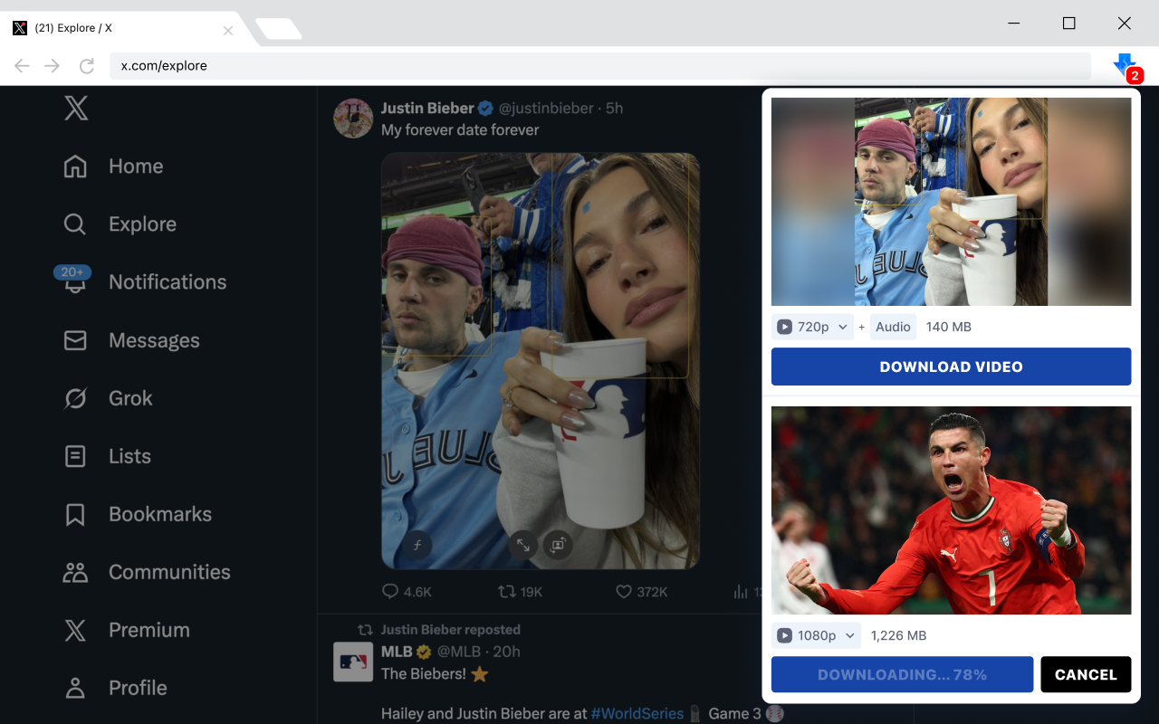Click Justin Bieber's verified badge
Image resolution: width=1159 pixels, height=724 pixels.
pos(485,109)
